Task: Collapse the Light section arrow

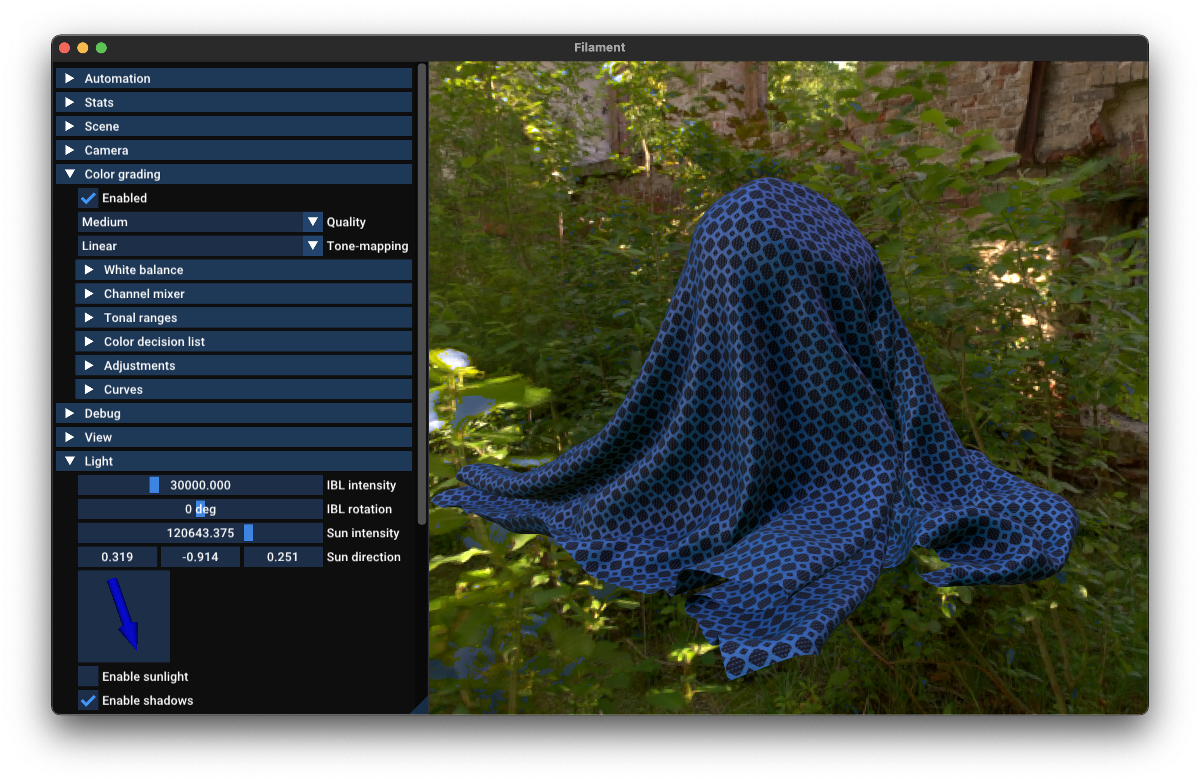Action: (x=70, y=461)
